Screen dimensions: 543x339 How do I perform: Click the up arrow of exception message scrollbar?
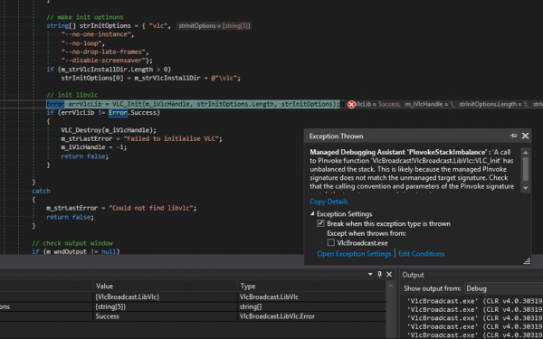[525, 153]
